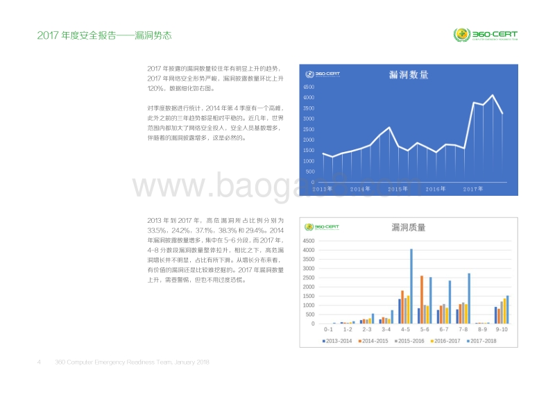The width and height of the screenshot is (555, 393).
Task: Click the paragraph starting 2017 年披露的漏洞数量
Action: point(215,78)
